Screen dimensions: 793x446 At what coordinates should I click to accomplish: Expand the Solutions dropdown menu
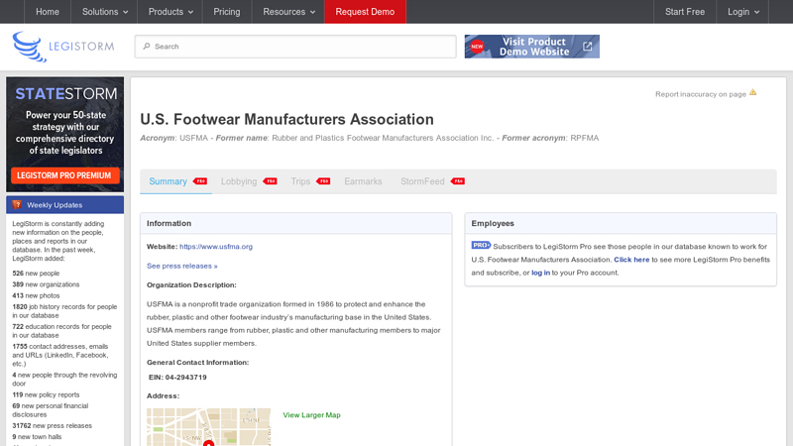pos(105,12)
